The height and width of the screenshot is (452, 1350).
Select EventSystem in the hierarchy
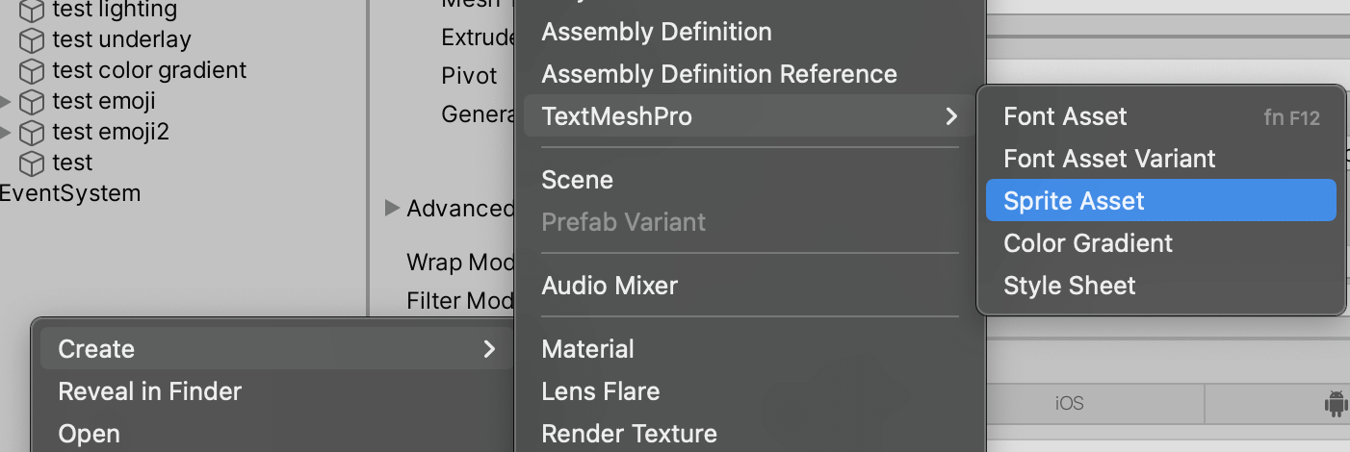pyautogui.click(x=70, y=193)
